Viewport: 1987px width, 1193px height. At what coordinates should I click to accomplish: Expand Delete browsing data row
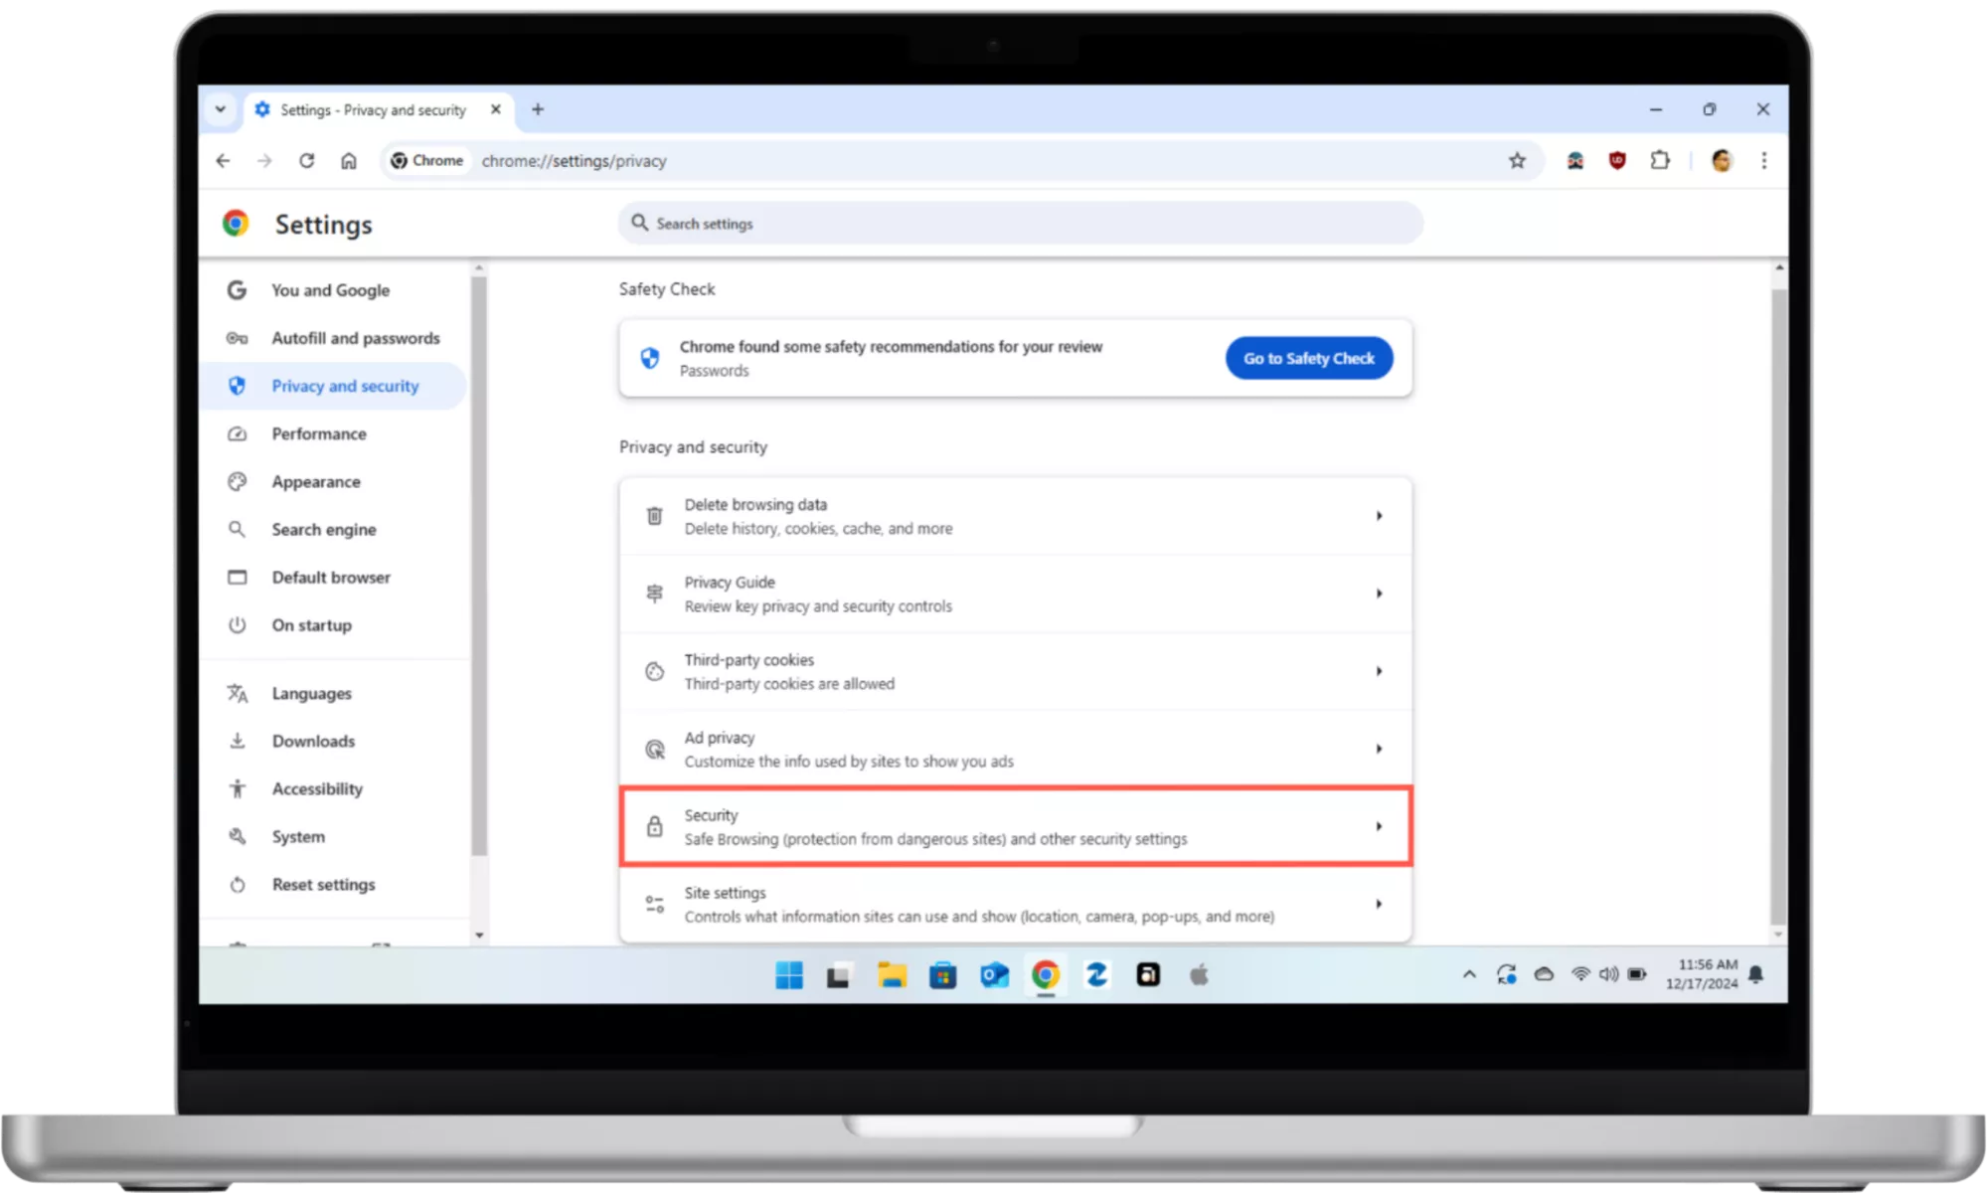point(1379,516)
